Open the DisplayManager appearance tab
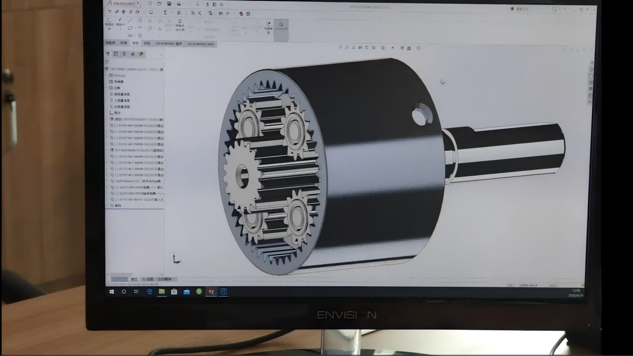 pyautogui.click(x=141, y=54)
